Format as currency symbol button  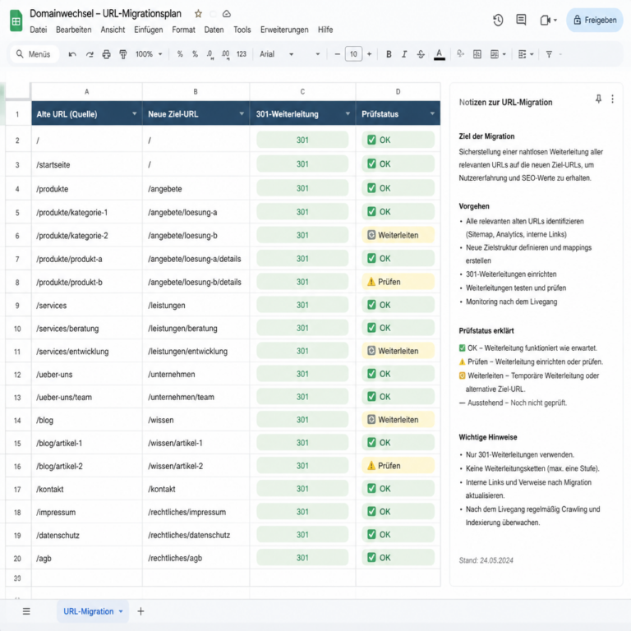tap(180, 54)
